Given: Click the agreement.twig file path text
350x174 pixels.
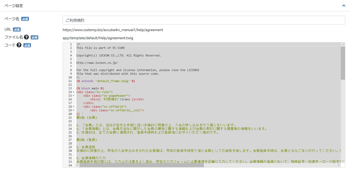Looking at the screenshot, I should pyautogui.click(x=98, y=38).
